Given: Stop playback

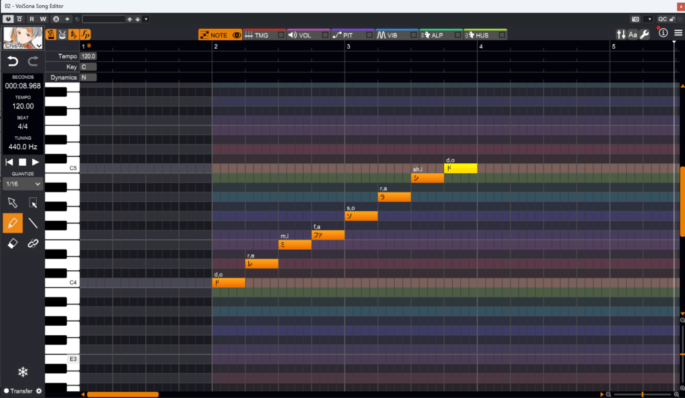Looking at the screenshot, I should 22,162.
